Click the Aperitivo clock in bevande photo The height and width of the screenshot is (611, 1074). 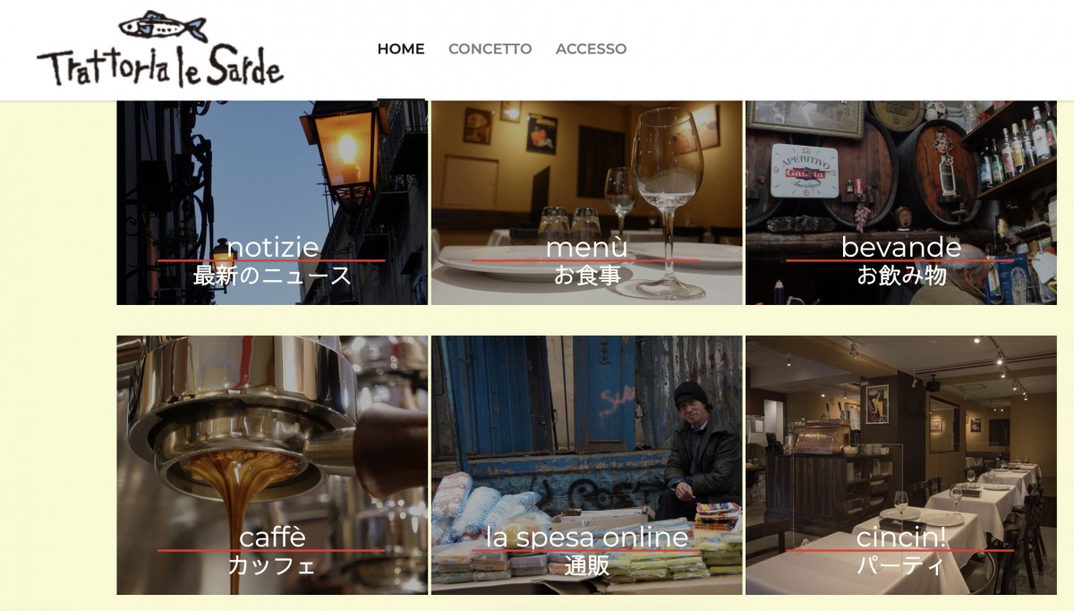[x=804, y=170]
